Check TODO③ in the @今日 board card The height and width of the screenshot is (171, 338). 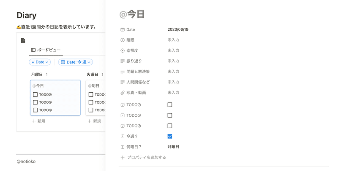tap(35, 110)
